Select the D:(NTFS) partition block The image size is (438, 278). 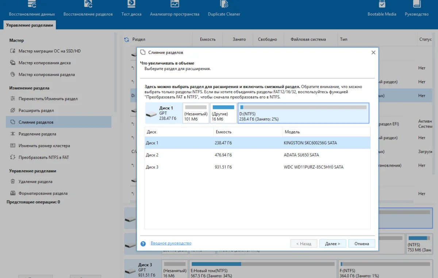tap(303, 113)
